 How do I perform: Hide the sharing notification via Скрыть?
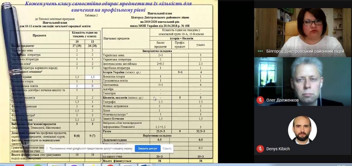tap(167, 148)
